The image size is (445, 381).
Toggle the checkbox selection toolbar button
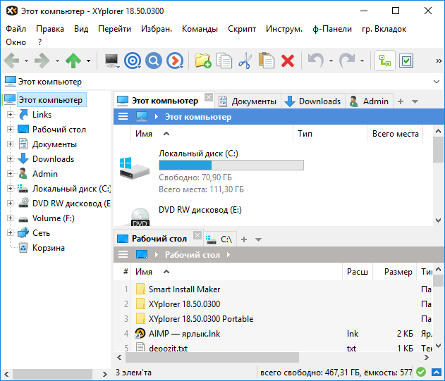406,61
